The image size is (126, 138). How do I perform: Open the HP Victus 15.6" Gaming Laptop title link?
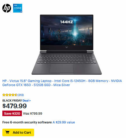click(x=62, y=83)
